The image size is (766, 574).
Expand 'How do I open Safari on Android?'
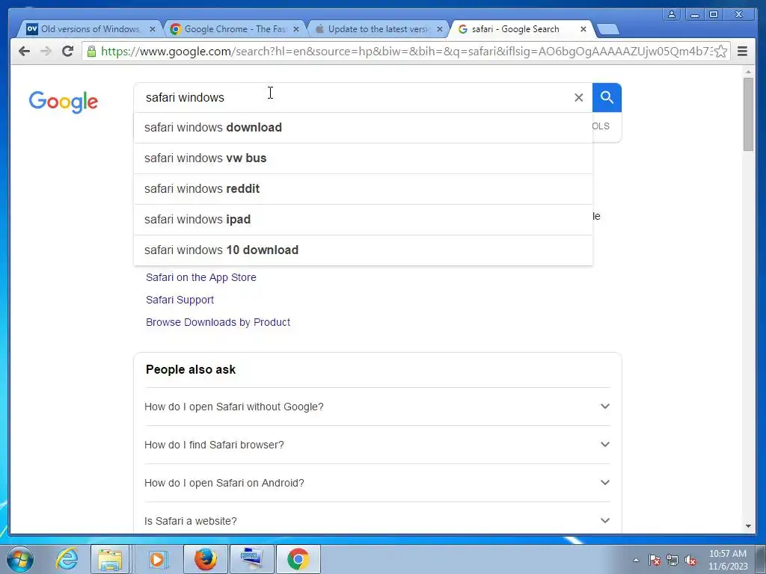377,483
